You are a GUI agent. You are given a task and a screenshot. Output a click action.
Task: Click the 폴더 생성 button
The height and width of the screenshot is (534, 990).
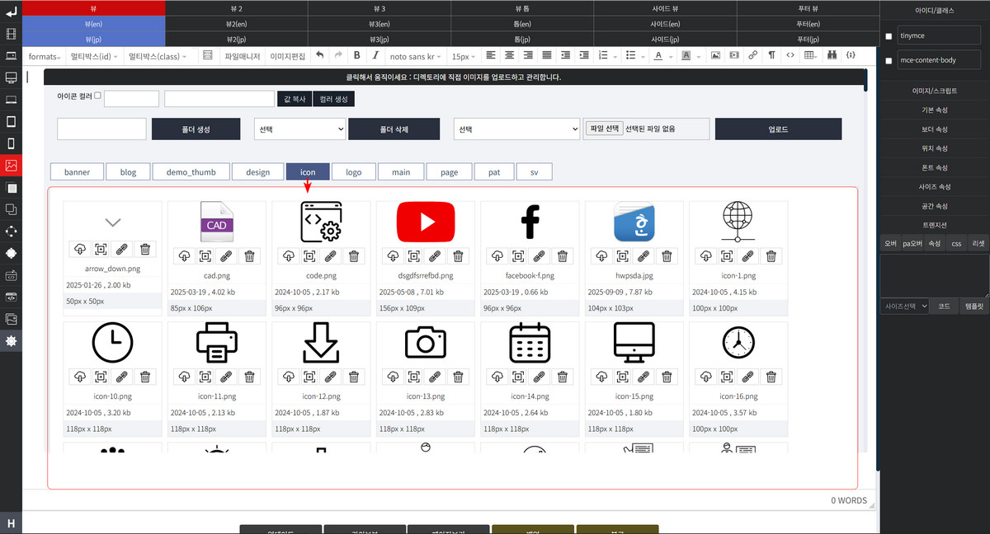(x=196, y=129)
